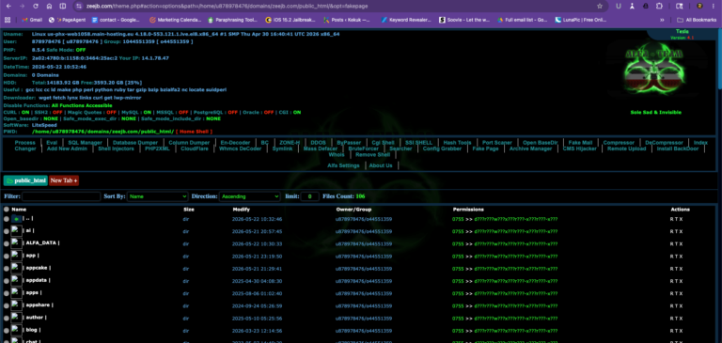
Task: Click the Files Count 106 text
Action: pos(344,196)
